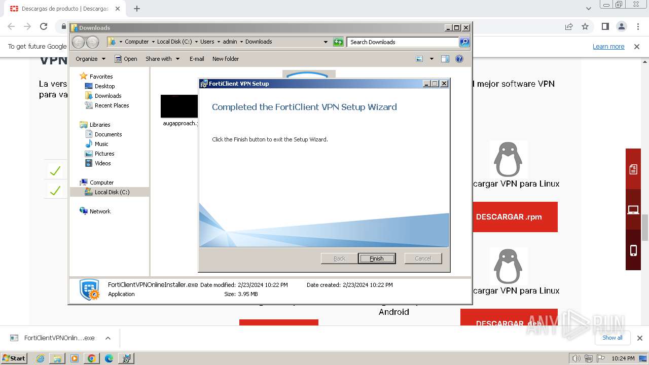Image resolution: width=649 pixels, height=365 pixels.
Task: Open Share with dropdown
Action: 162,59
